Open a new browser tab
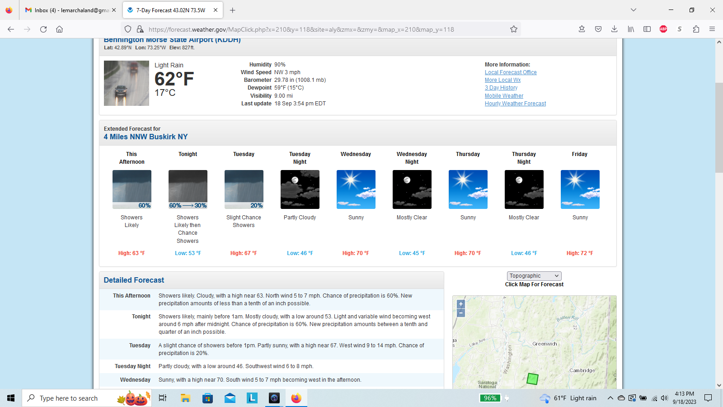Image resolution: width=723 pixels, height=407 pixels. tap(233, 10)
